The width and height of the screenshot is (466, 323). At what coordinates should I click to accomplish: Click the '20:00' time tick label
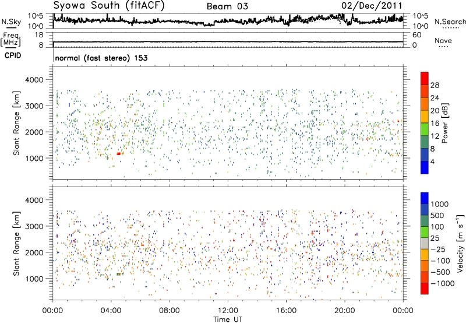tap(345, 311)
